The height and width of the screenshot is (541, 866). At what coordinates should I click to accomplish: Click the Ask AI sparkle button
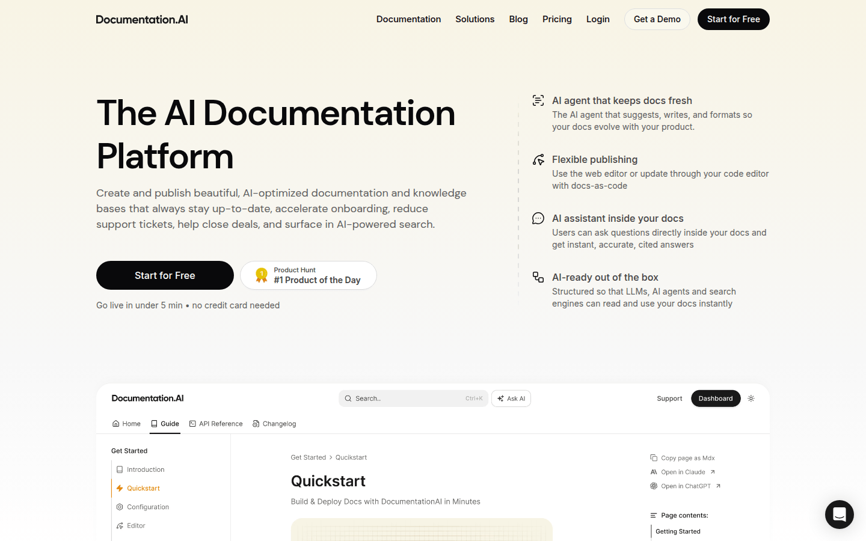[x=511, y=398]
